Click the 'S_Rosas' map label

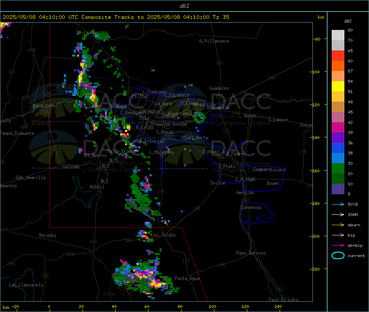165,132
